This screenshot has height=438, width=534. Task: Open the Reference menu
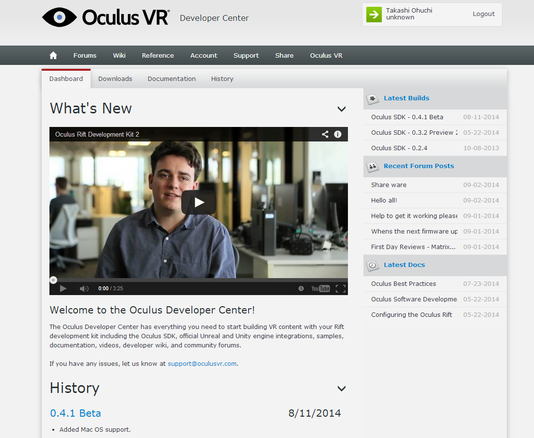click(157, 56)
